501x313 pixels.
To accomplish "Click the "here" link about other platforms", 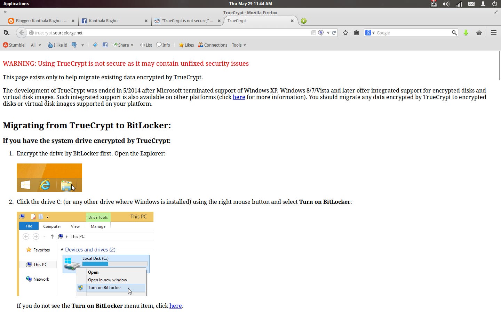I will pos(239,97).
